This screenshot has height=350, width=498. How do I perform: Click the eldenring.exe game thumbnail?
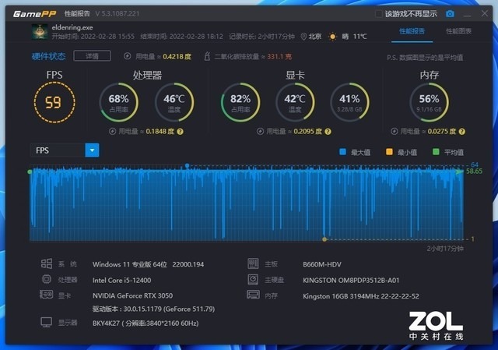pyautogui.click(x=40, y=31)
